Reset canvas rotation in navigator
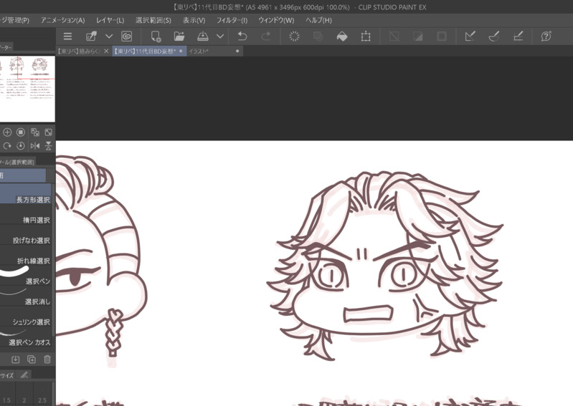The width and height of the screenshot is (573, 406). coord(21,146)
